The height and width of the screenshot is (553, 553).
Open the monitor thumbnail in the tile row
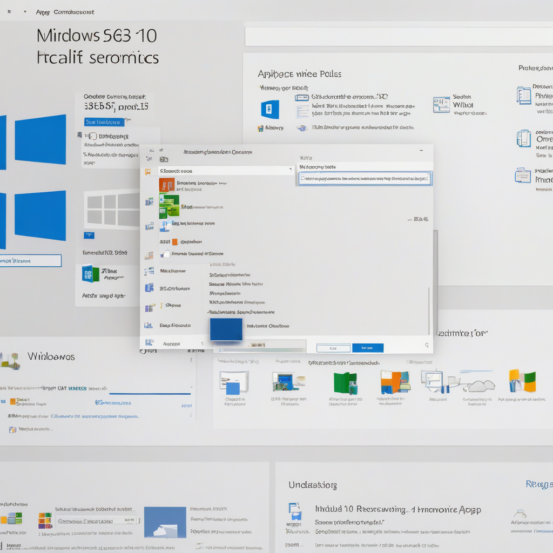pyautogui.click(x=436, y=381)
